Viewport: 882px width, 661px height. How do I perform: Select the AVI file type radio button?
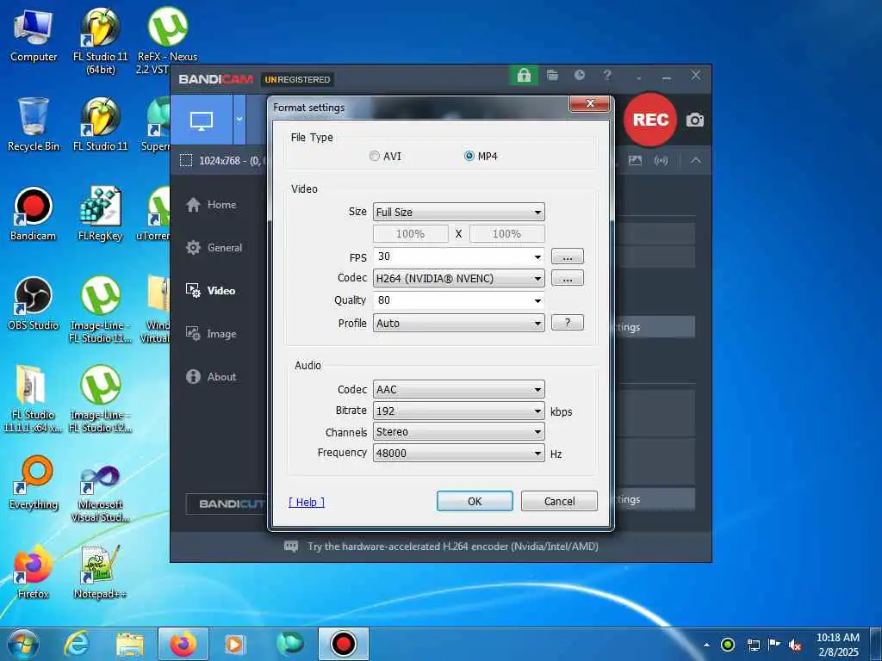click(x=375, y=157)
